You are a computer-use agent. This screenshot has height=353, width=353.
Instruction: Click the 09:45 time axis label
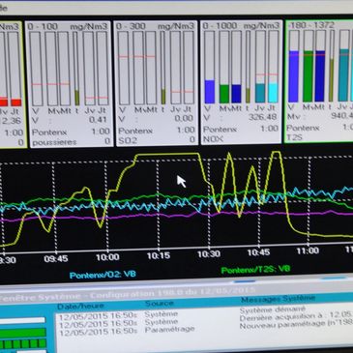pyautogui.click(x=56, y=259)
